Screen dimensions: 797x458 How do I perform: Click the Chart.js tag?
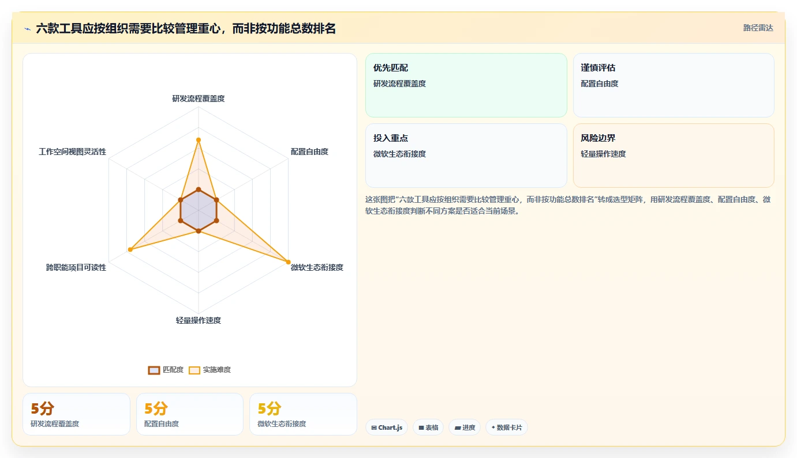387,427
